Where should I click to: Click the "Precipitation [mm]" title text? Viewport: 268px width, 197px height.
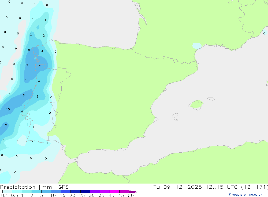click(27, 187)
